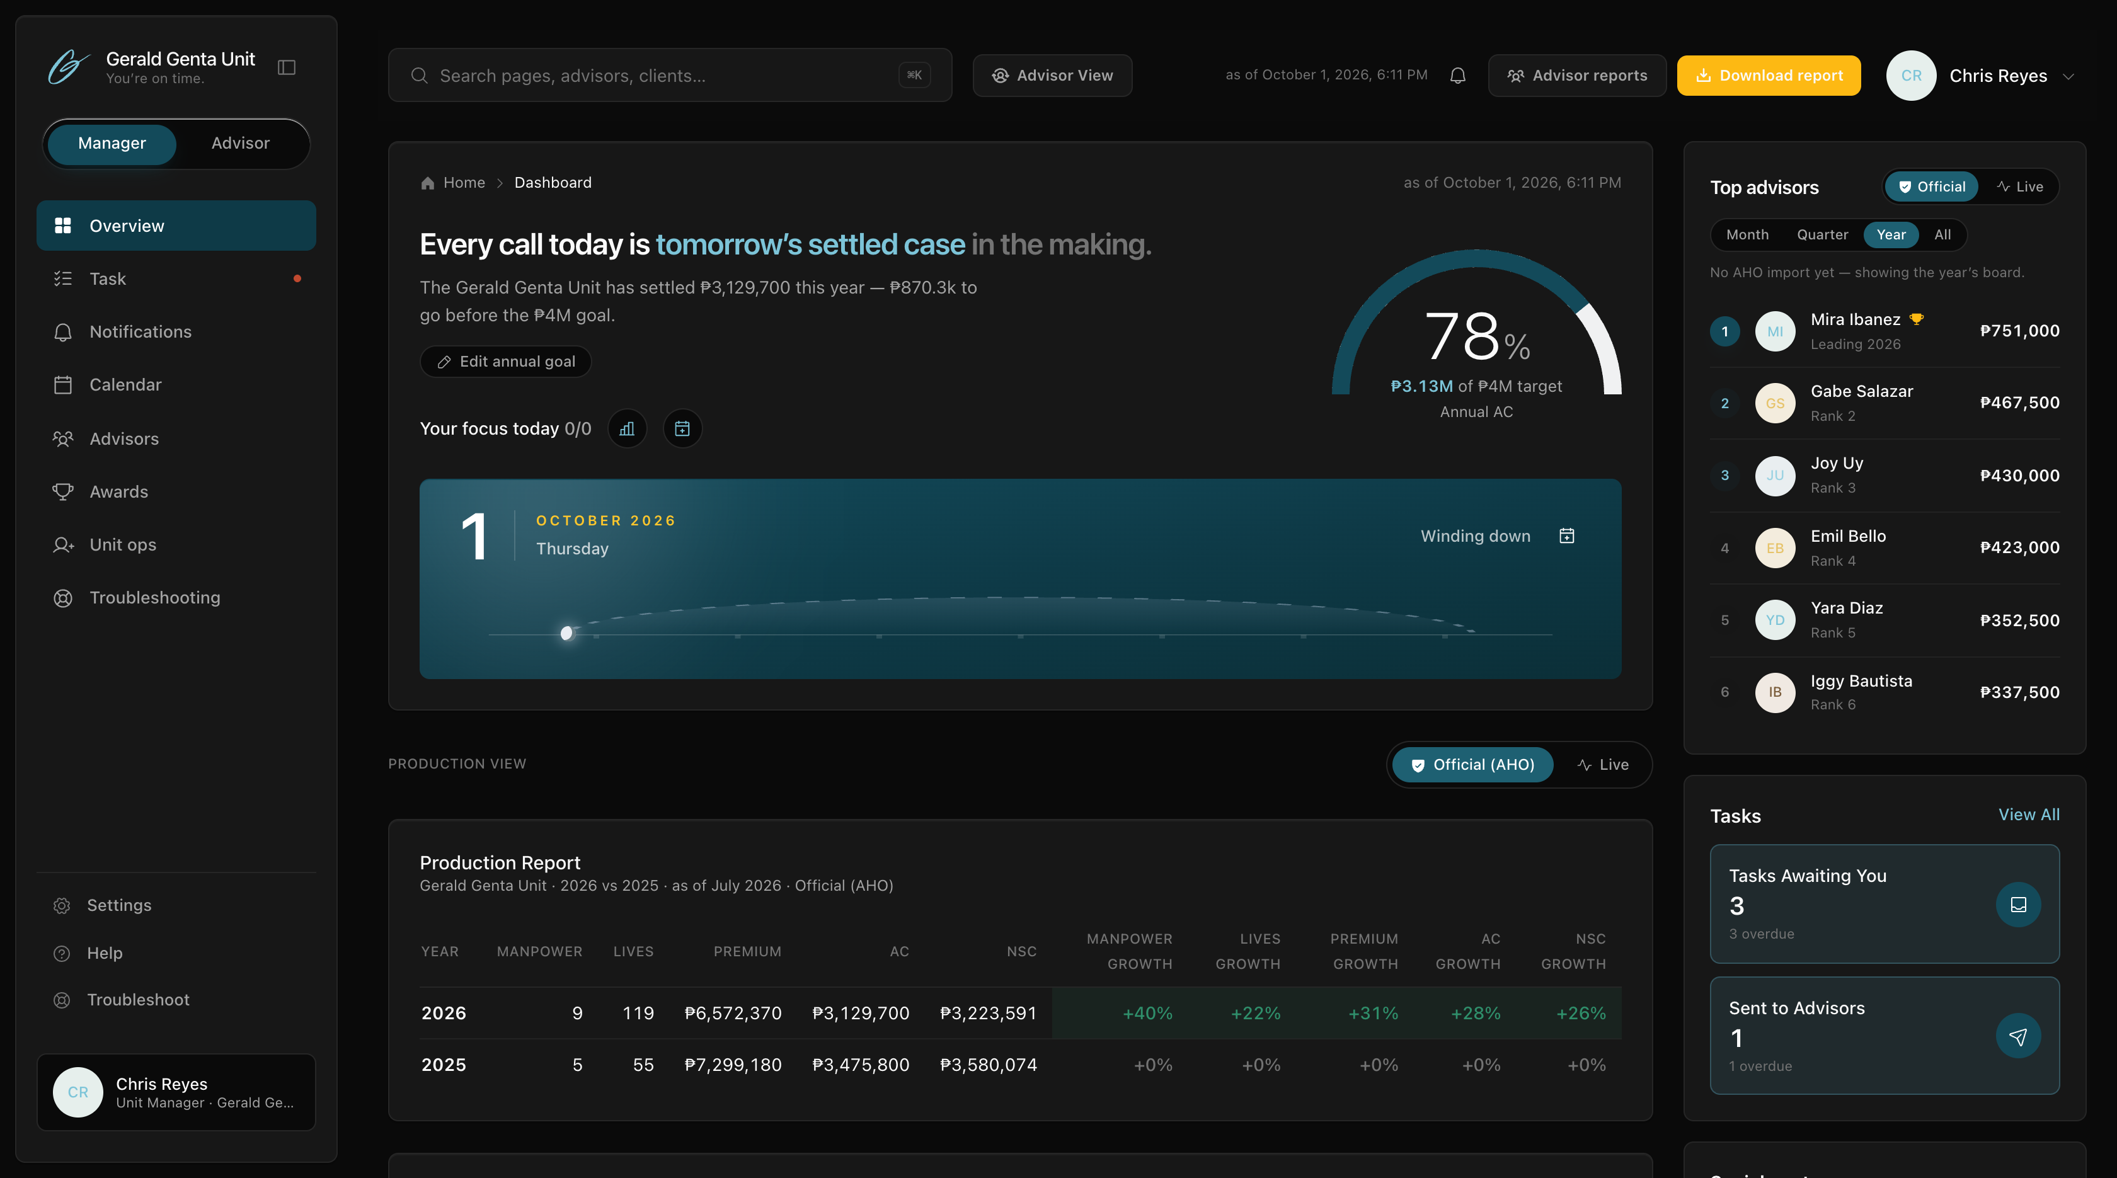Select Gabe Salazar avatar
2117x1178 pixels.
tap(1774, 403)
